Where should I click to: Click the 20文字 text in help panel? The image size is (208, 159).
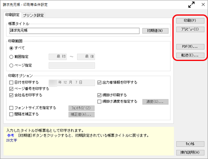(12, 140)
